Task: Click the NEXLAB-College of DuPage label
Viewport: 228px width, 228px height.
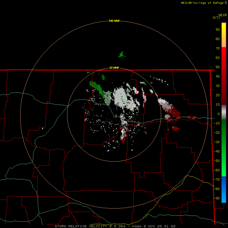Action: click(x=202, y=3)
